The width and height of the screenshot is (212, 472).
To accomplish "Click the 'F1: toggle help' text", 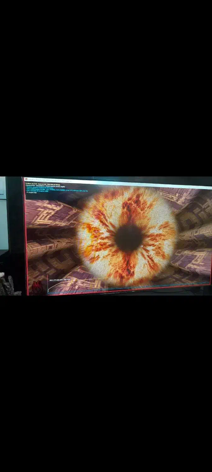I will click(32, 192).
